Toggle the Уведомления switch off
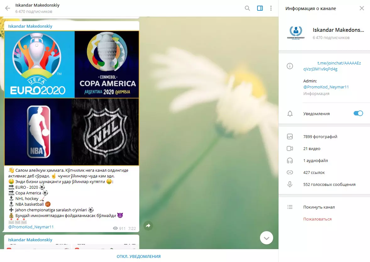This screenshot has width=370, height=262. point(358,113)
